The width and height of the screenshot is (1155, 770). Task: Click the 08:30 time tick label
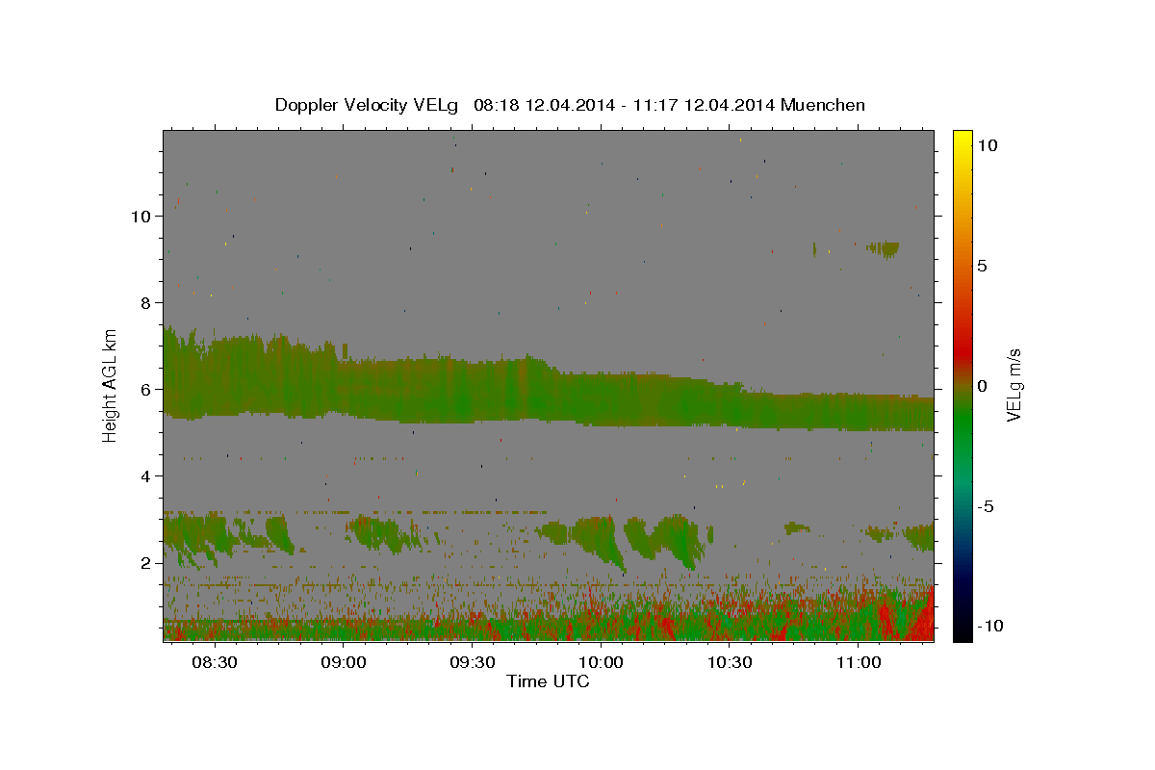click(215, 663)
